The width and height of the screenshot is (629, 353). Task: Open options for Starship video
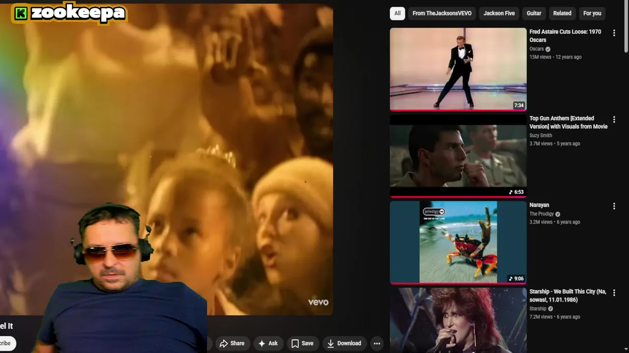point(614,293)
